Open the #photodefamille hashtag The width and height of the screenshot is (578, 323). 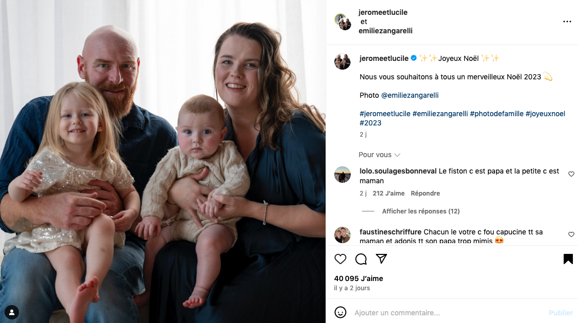point(497,114)
